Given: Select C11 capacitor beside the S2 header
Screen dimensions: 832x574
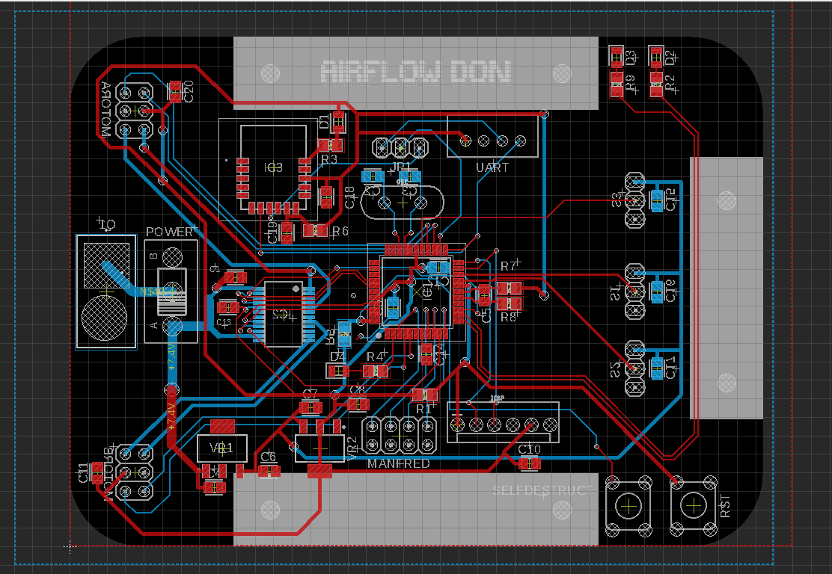Looking at the screenshot, I should (x=657, y=368).
